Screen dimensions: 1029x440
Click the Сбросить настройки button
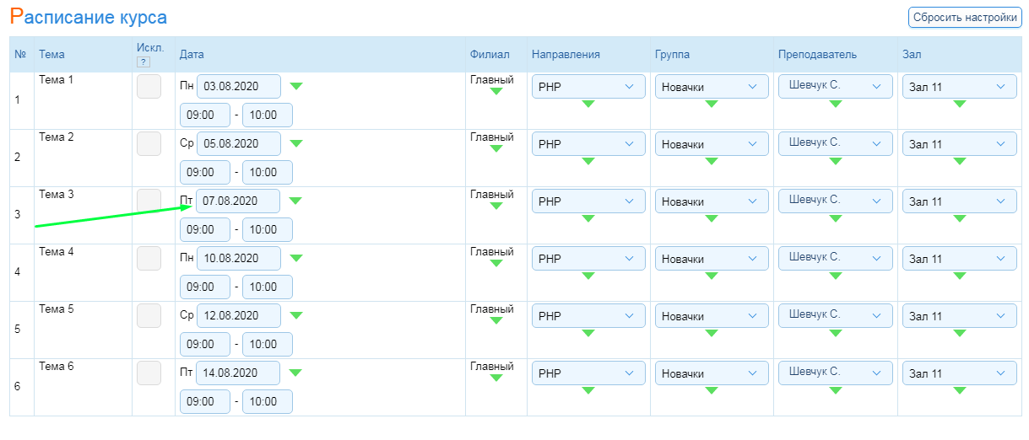pos(965,17)
